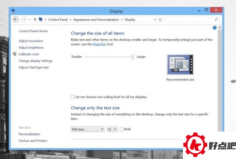Toggle the Bold checkbox
This screenshot has height=159, width=236.
122,129
